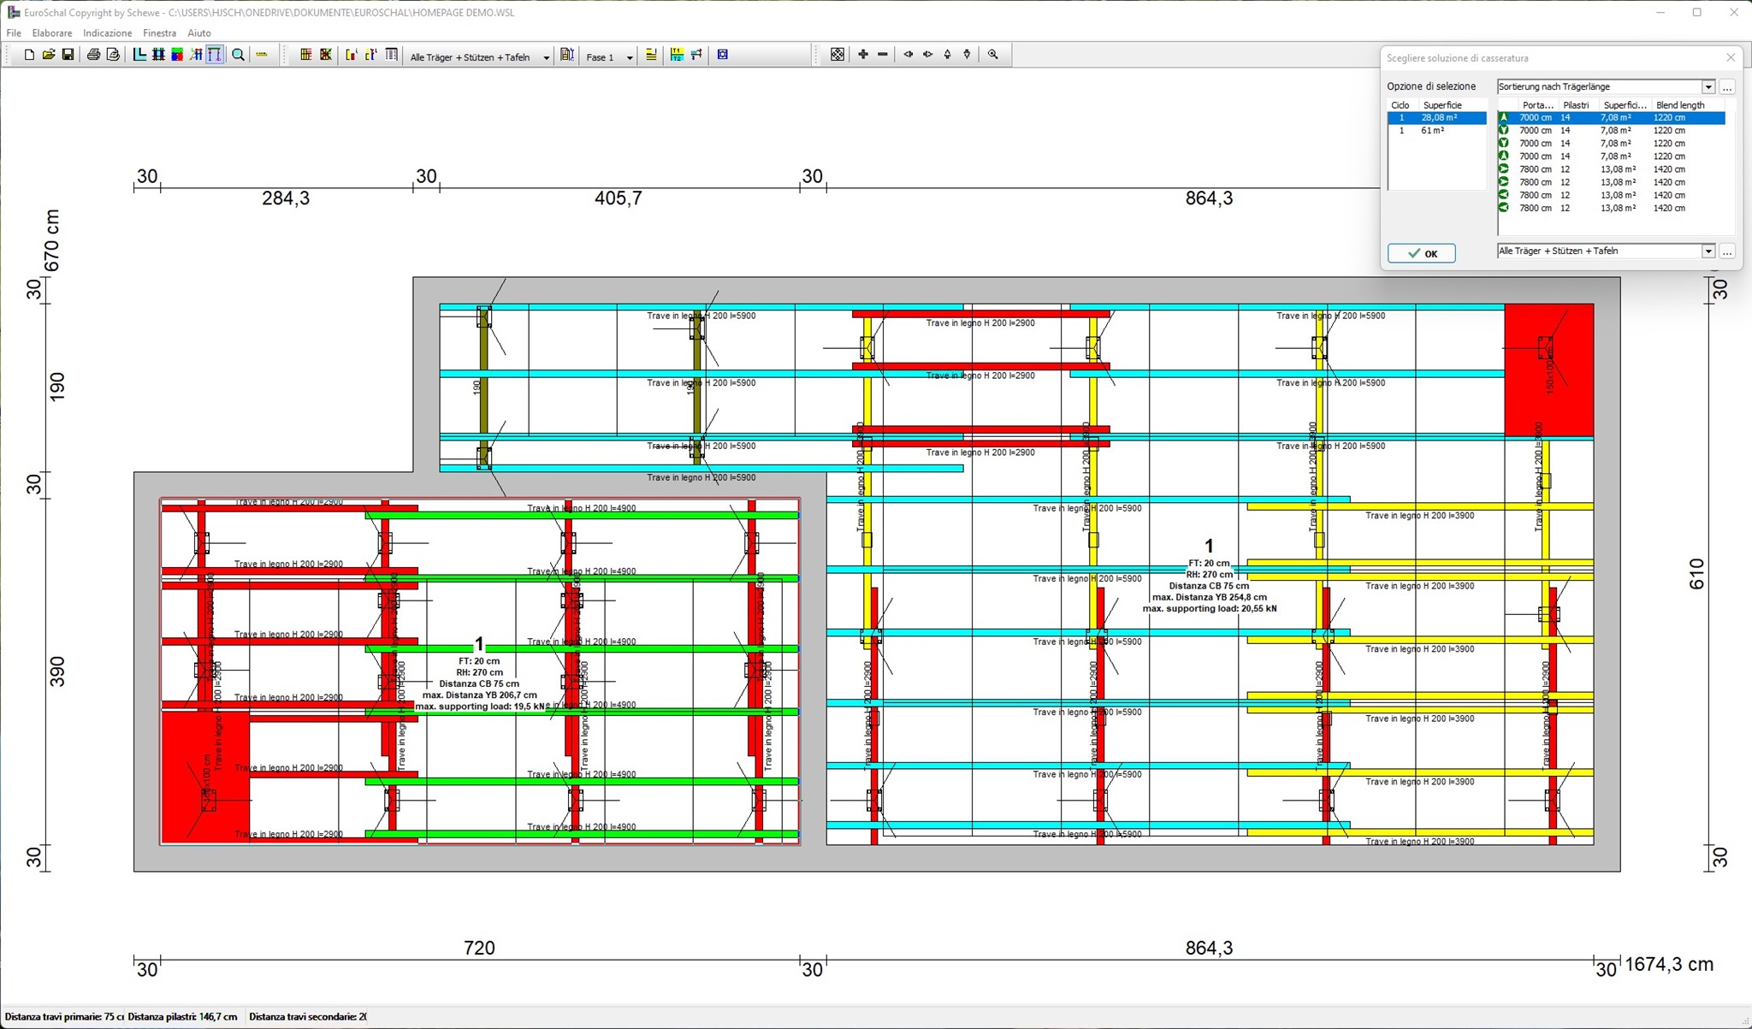The height and width of the screenshot is (1029, 1752).
Task: Open the Elaborare menu
Action: [x=52, y=33]
